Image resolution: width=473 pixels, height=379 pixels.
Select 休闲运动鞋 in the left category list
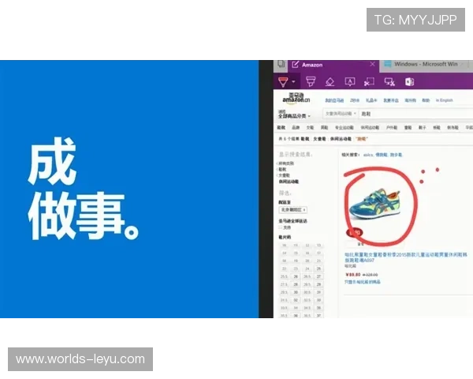(289, 182)
